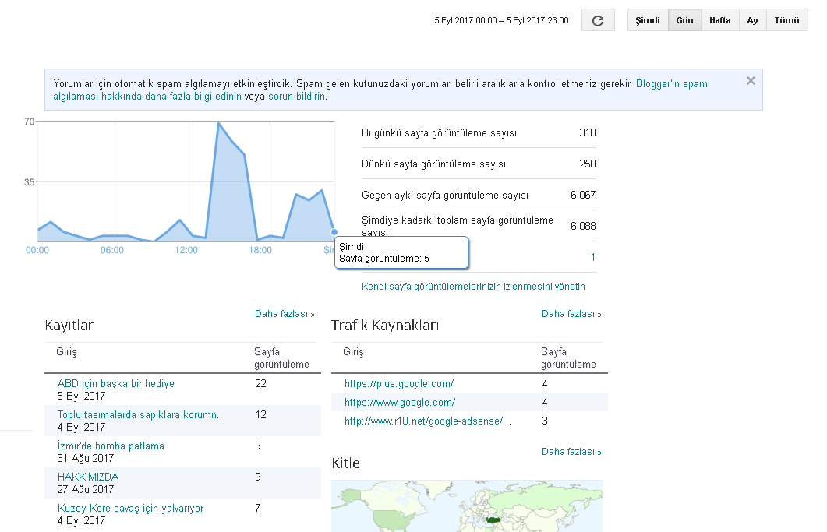Click the Bugünkü sayfa görüntüleme value 310
827x532 pixels.
click(588, 133)
